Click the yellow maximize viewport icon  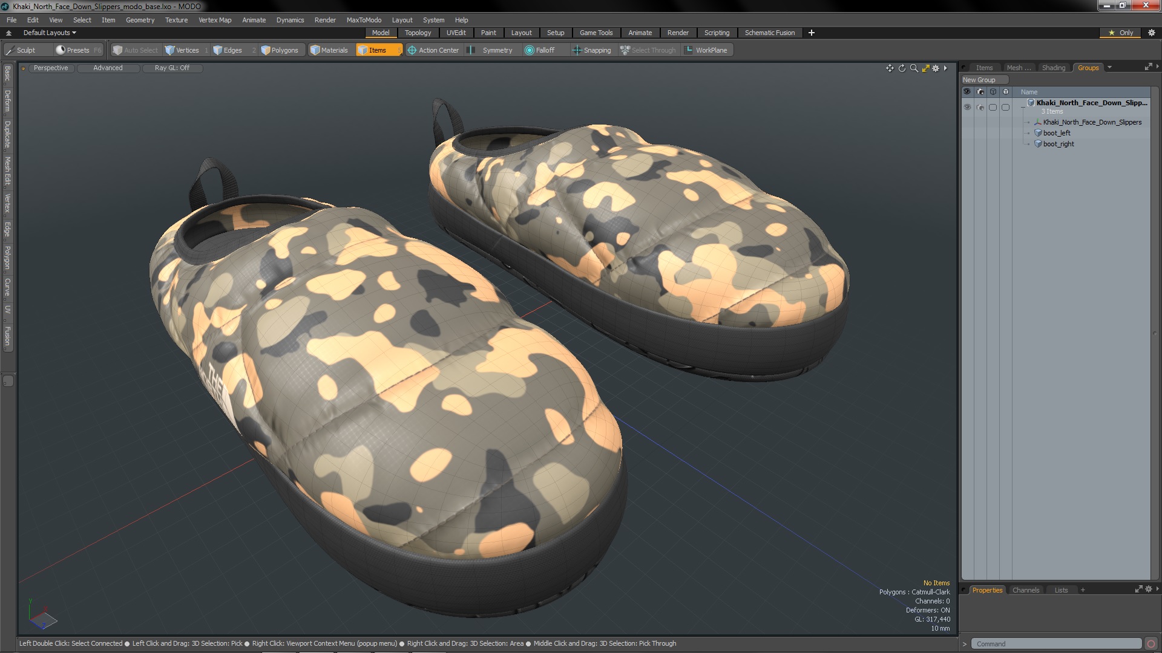[925, 68]
